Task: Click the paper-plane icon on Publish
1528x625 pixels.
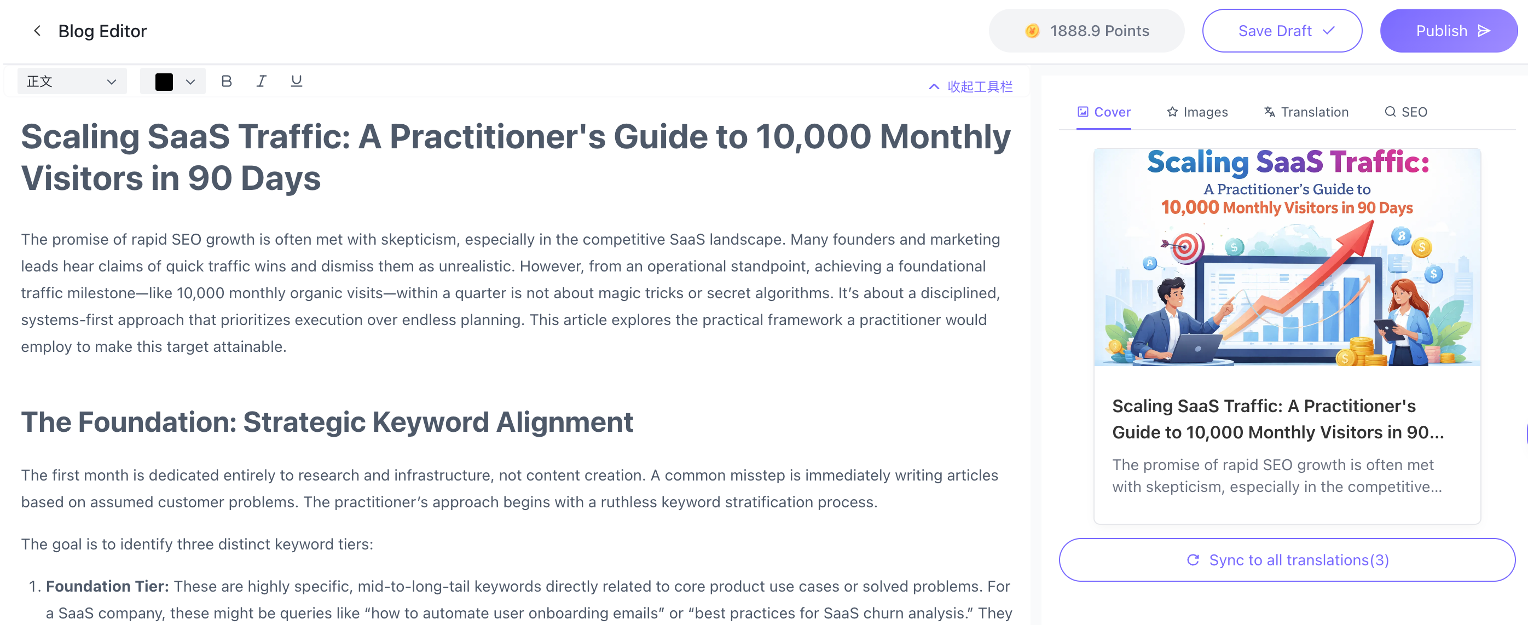Action: 1484,31
